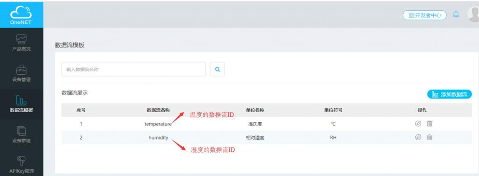The width and height of the screenshot is (479, 176).
Task: Open 开发者中心 button
Action: [x=425, y=15]
